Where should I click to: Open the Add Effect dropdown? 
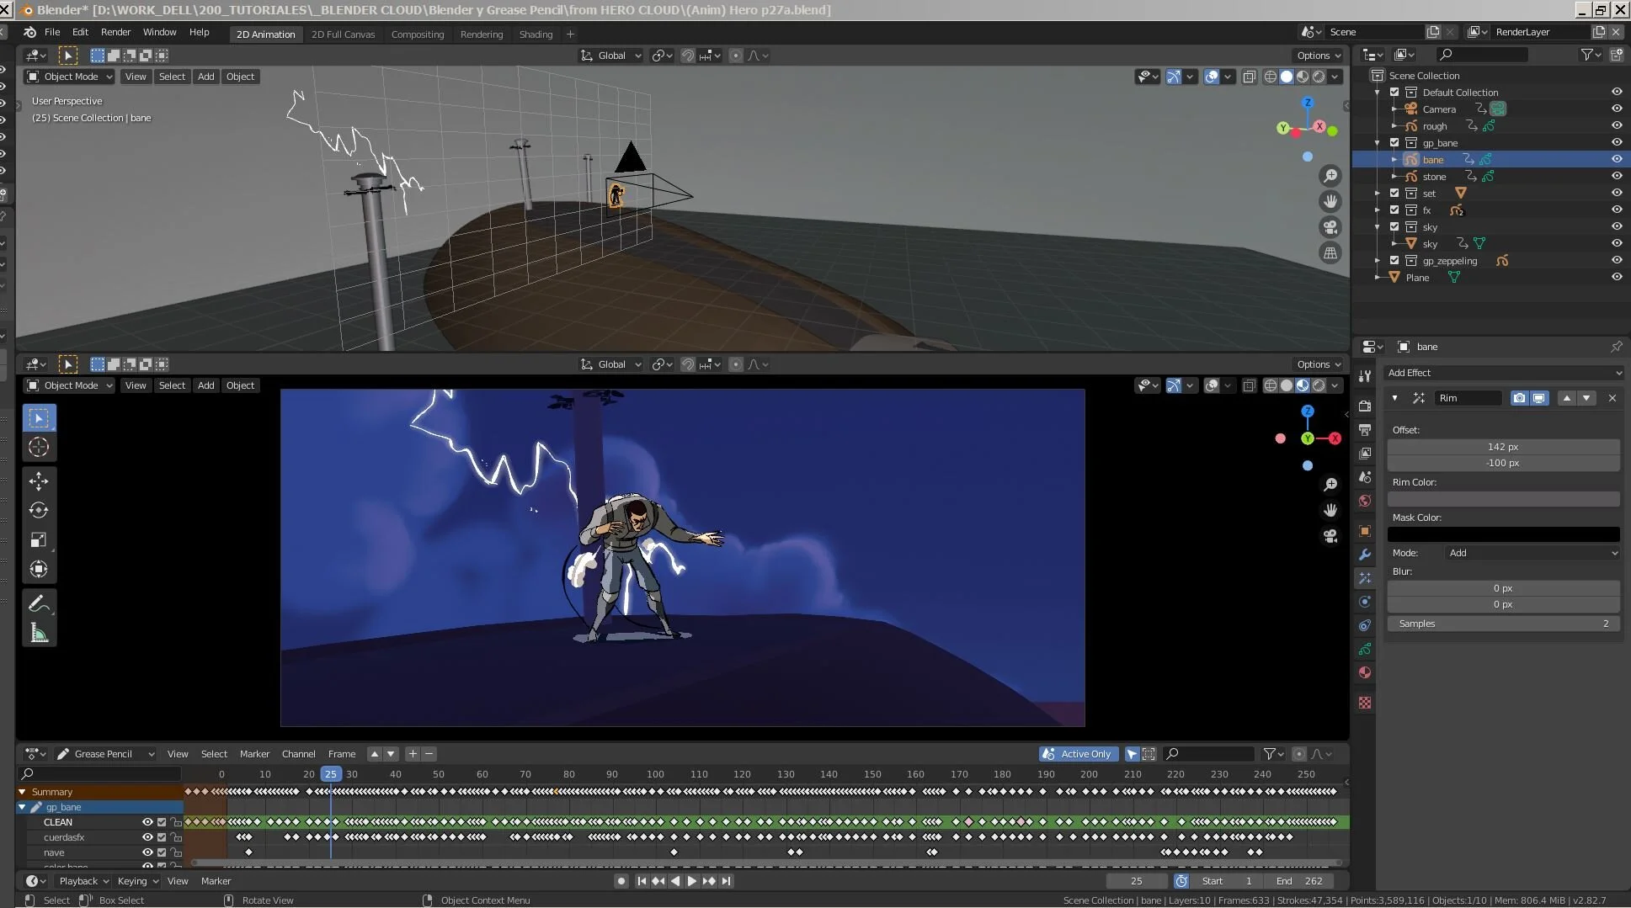point(1504,373)
